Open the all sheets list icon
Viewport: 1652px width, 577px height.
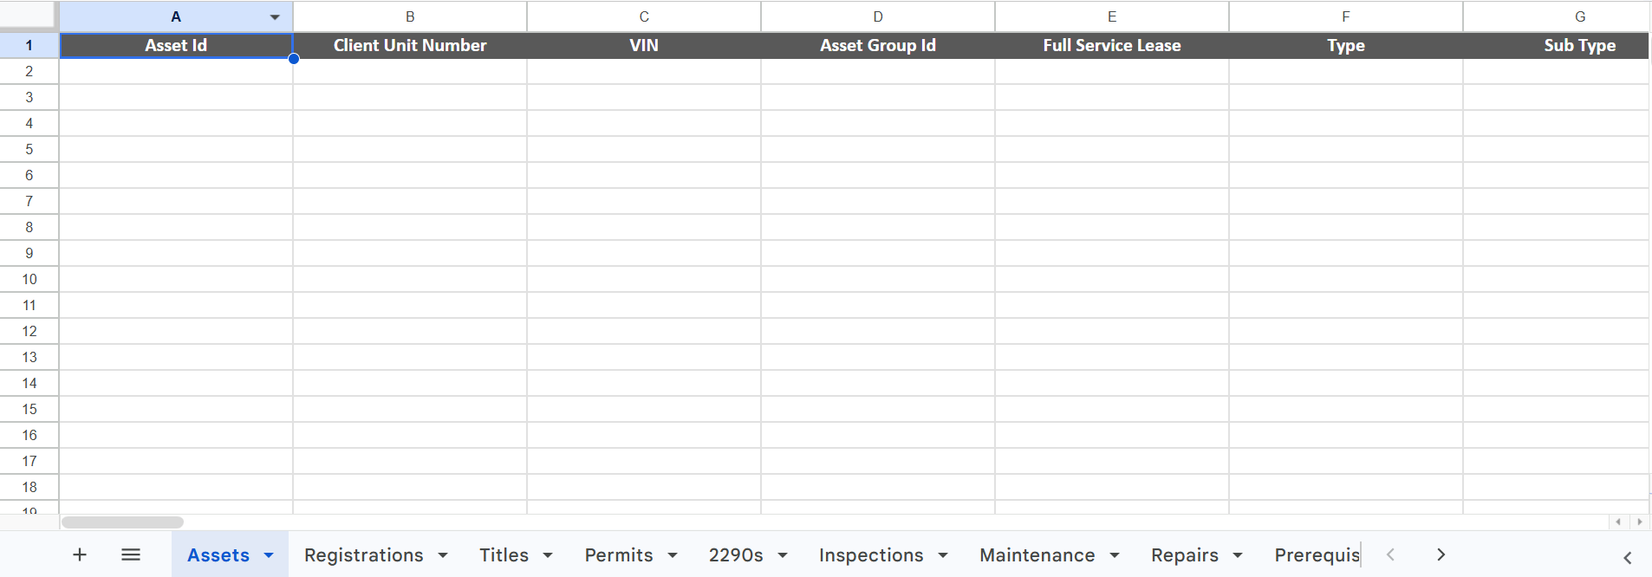coord(130,554)
